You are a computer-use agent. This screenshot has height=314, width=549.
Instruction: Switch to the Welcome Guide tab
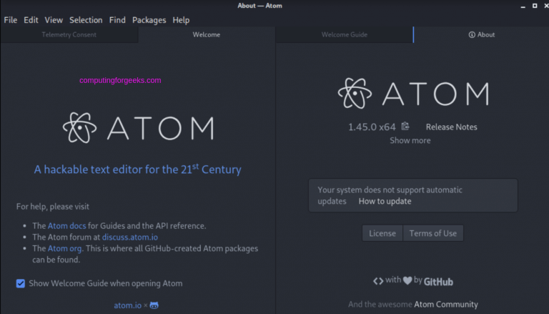[x=345, y=35]
